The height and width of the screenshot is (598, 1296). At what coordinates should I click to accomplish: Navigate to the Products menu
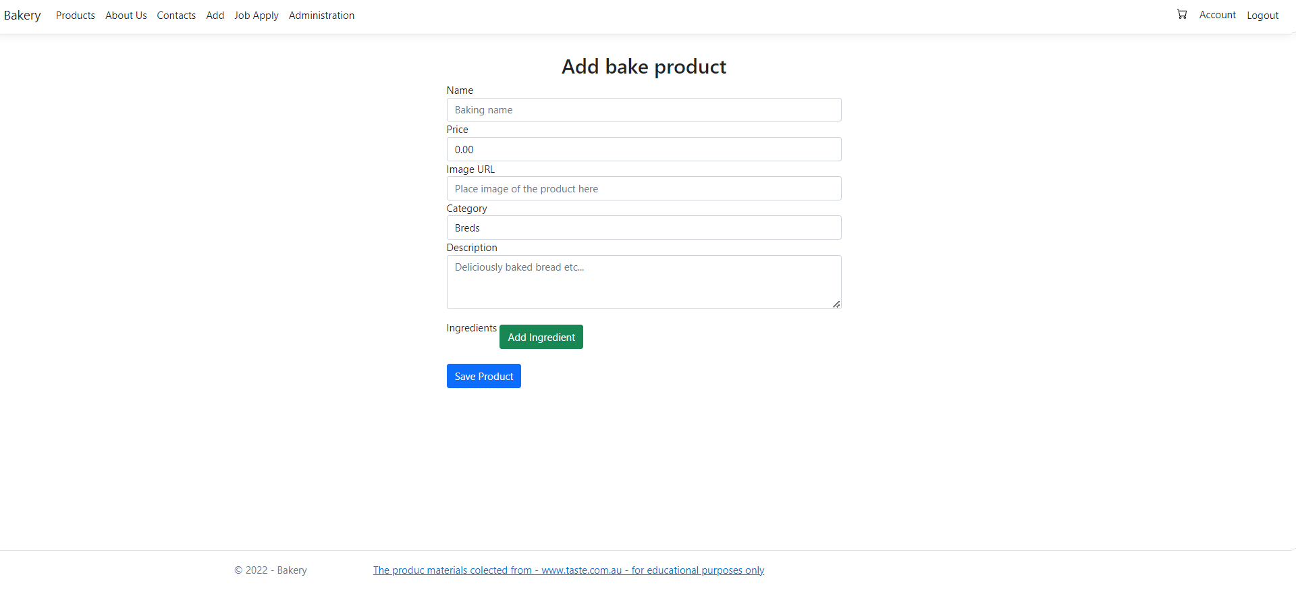point(75,15)
